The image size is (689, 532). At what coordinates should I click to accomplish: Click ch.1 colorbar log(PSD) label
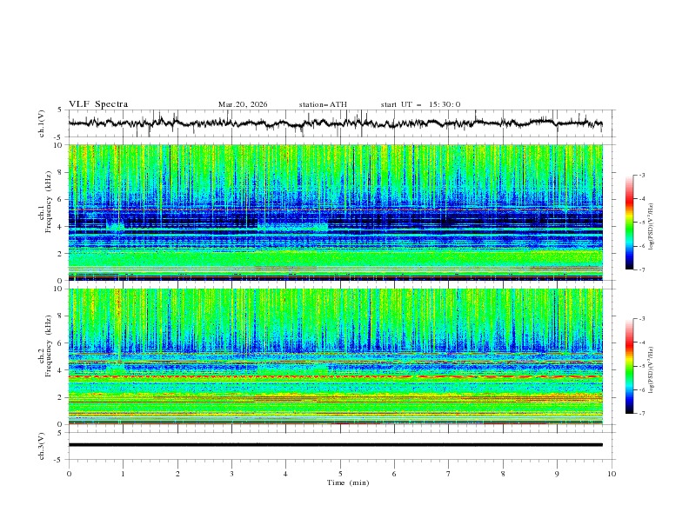click(652, 227)
